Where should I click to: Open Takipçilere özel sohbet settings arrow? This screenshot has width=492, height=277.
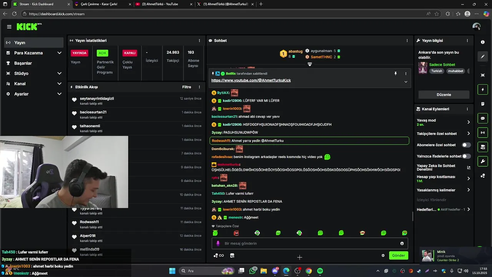pos(469,133)
